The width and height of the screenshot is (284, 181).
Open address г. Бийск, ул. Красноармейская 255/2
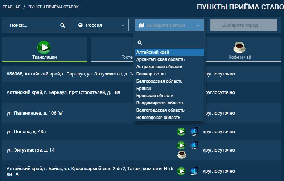tap(90, 171)
